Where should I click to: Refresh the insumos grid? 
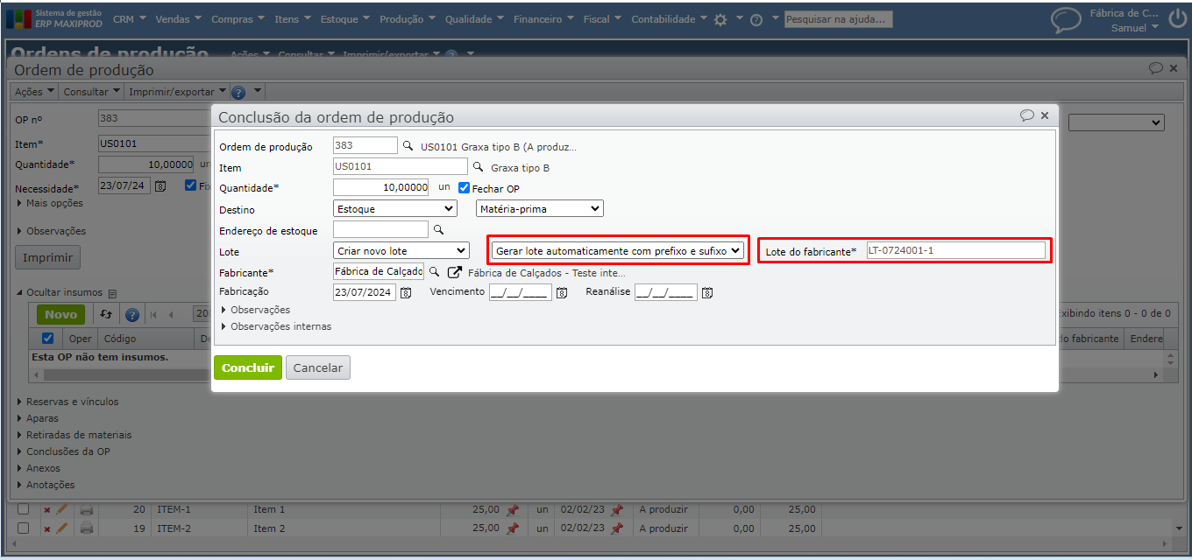pos(106,315)
